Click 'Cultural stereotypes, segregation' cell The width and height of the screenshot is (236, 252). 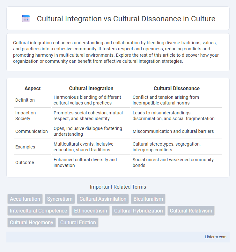[x=177, y=147]
